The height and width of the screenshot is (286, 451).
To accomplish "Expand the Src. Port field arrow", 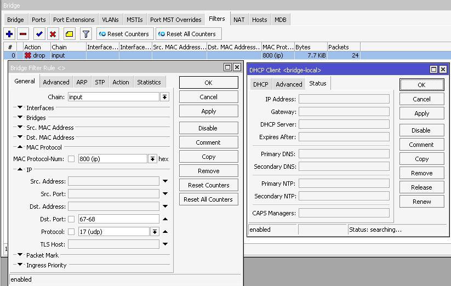I will coord(165,194).
